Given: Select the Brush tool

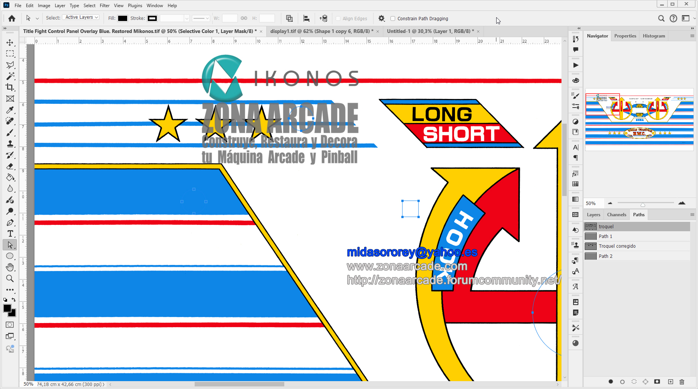Looking at the screenshot, I should (x=10, y=133).
